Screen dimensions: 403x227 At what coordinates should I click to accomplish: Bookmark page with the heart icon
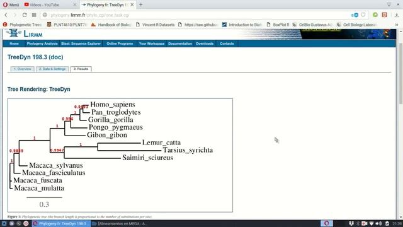(x=363, y=15)
